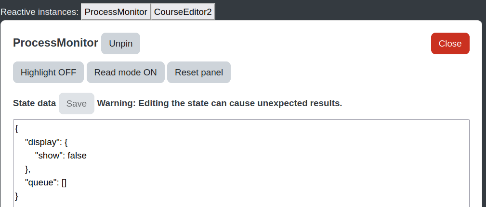Click the final closing brace in editor
The image size is (486, 207).
coord(16,196)
